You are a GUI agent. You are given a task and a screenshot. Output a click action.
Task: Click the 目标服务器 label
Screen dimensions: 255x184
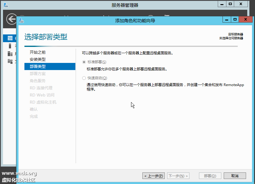pyautogui.click(x=235, y=34)
